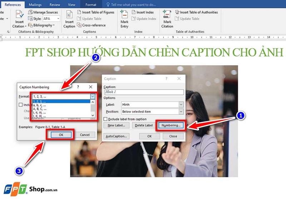This screenshot has width=286, height=199.
Task: Click the document's green heading text
Action: tap(154, 52)
